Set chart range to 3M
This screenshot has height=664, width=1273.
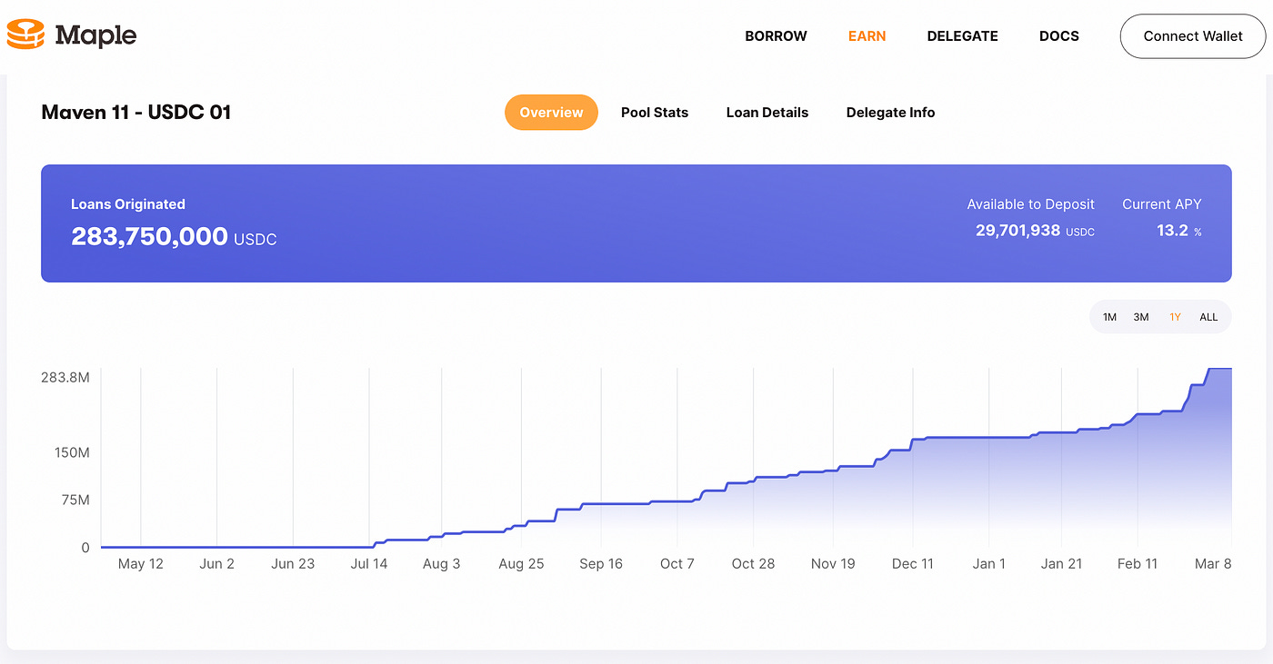[1141, 317]
